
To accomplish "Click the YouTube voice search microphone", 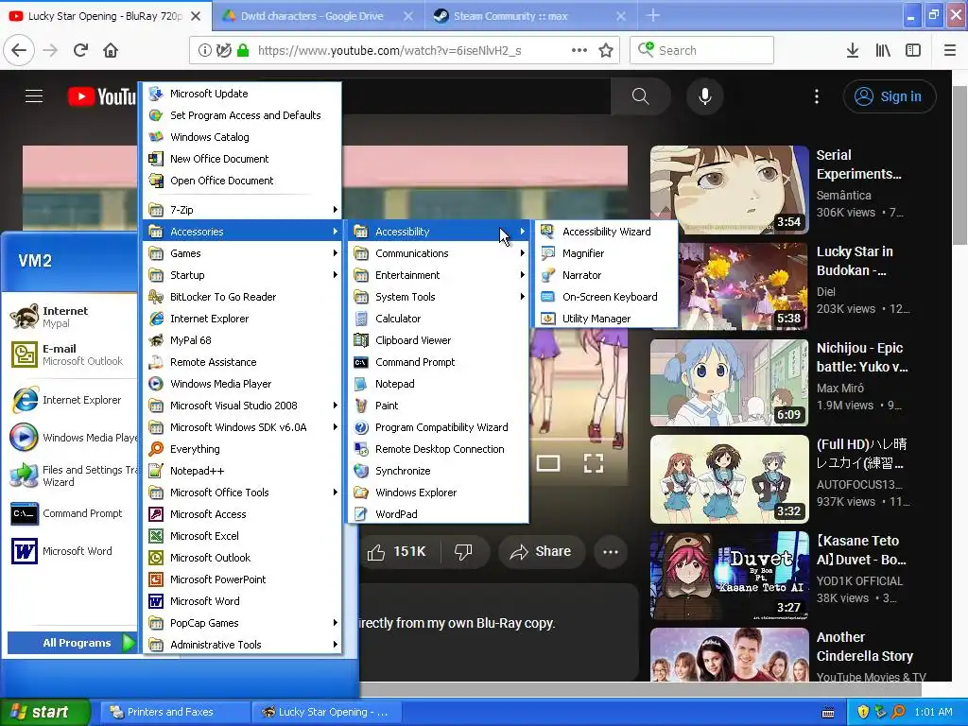I will (x=704, y=96).
